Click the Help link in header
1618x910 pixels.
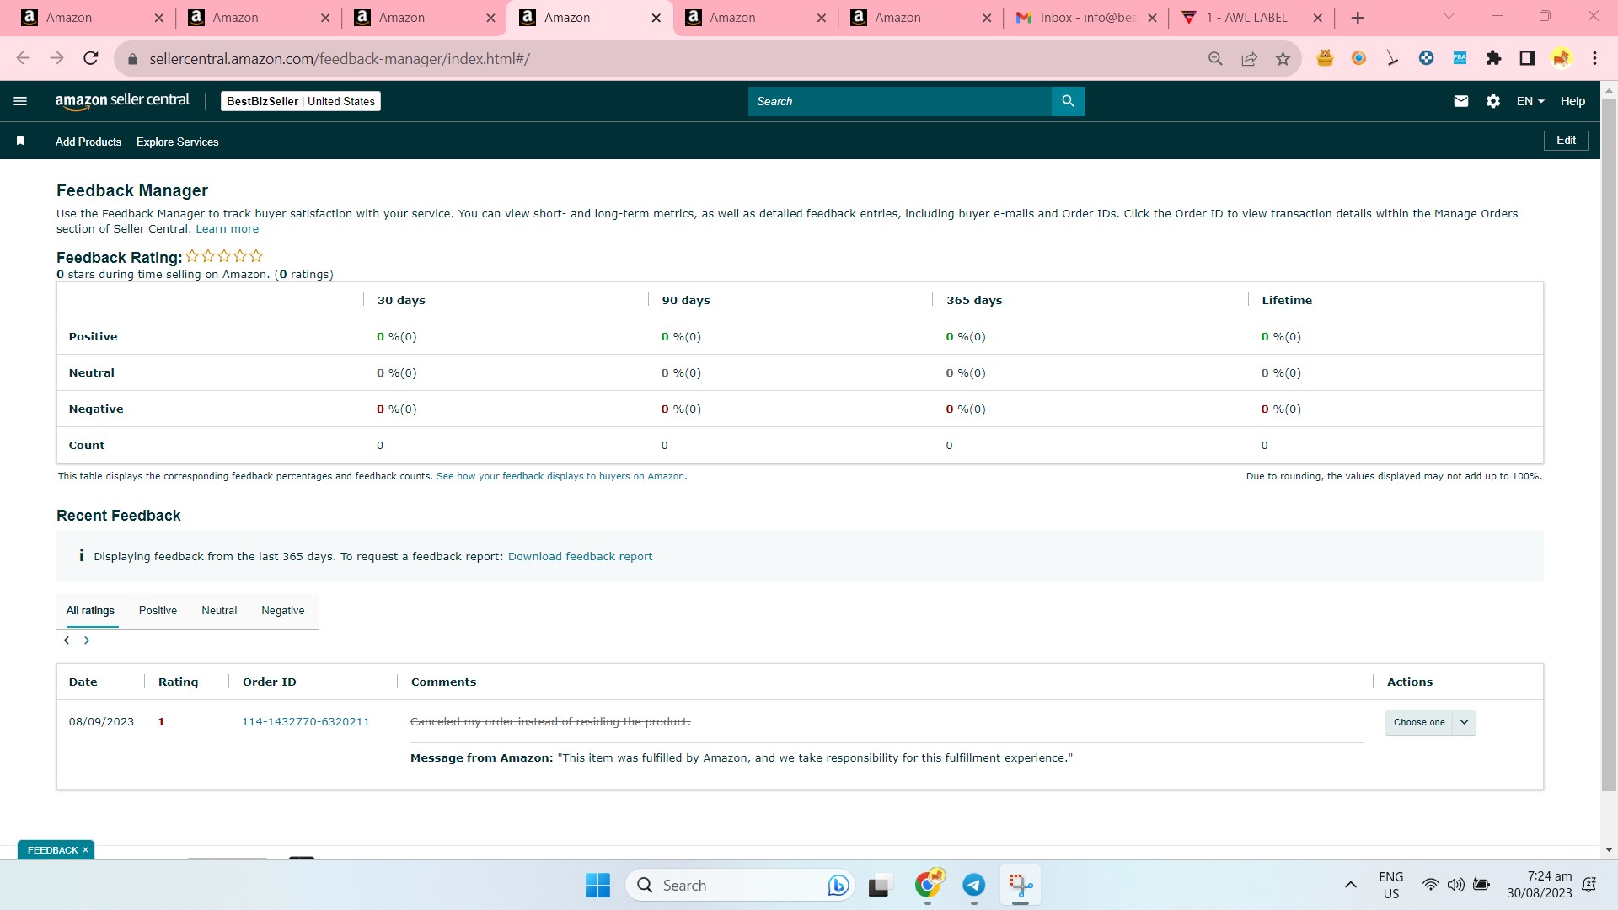click(x=1572, y=101)
